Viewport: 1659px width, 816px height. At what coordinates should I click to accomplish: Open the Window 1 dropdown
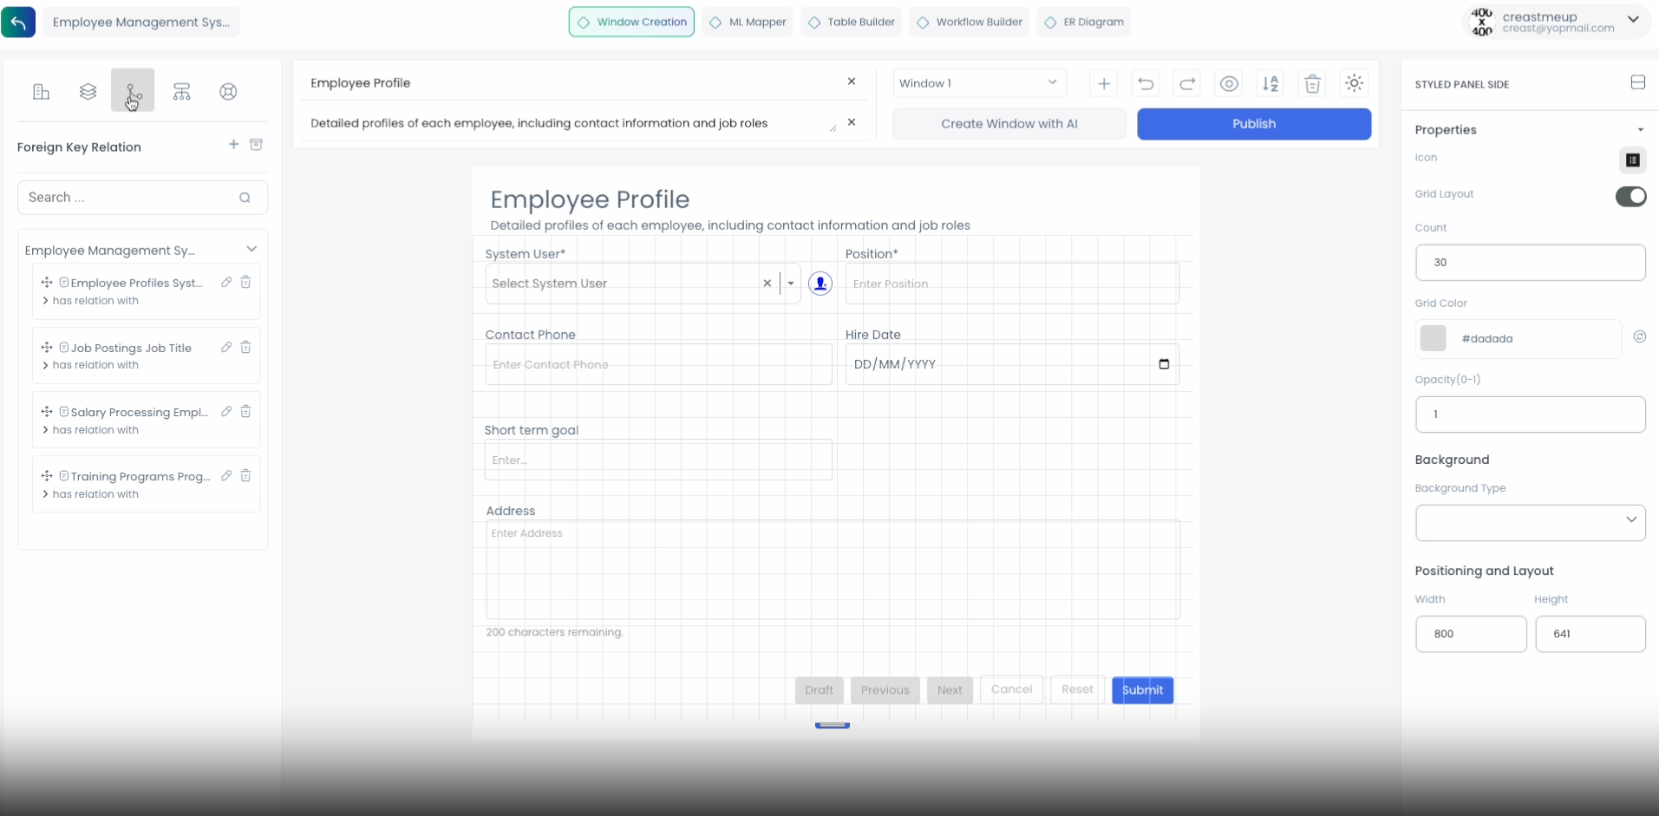tap(978, 83)
